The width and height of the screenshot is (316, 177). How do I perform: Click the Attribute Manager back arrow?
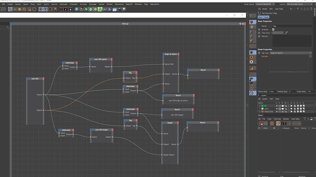click(x=291, y=9)
